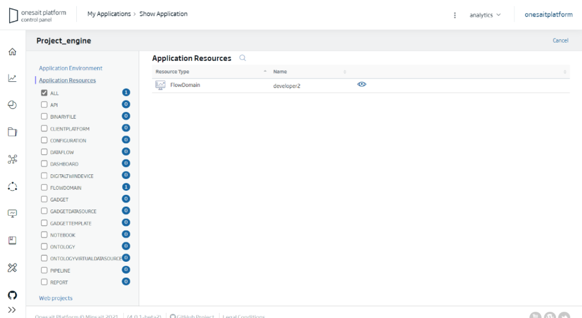Open the book documentation sidebar icon
The width and height of the screenshot is (582, 318).
pyautogui.click(x=13, y=241)
